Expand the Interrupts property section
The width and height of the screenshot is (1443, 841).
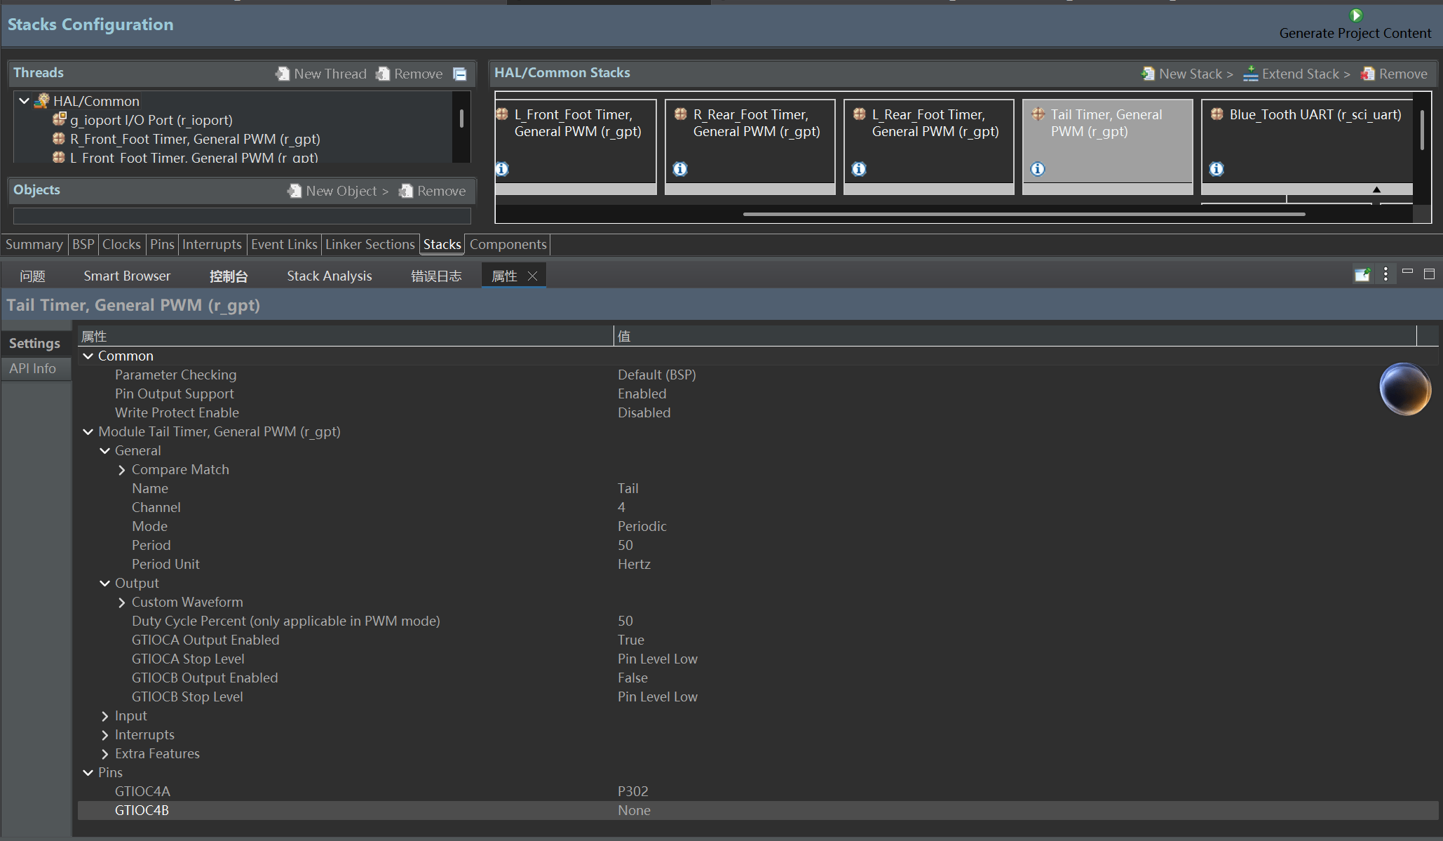tap(105, 735)
